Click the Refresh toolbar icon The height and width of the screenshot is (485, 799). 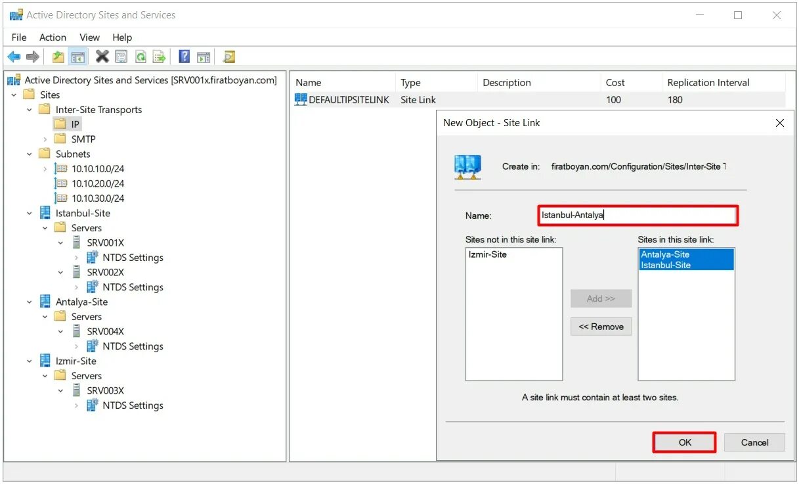coord(140,57)
